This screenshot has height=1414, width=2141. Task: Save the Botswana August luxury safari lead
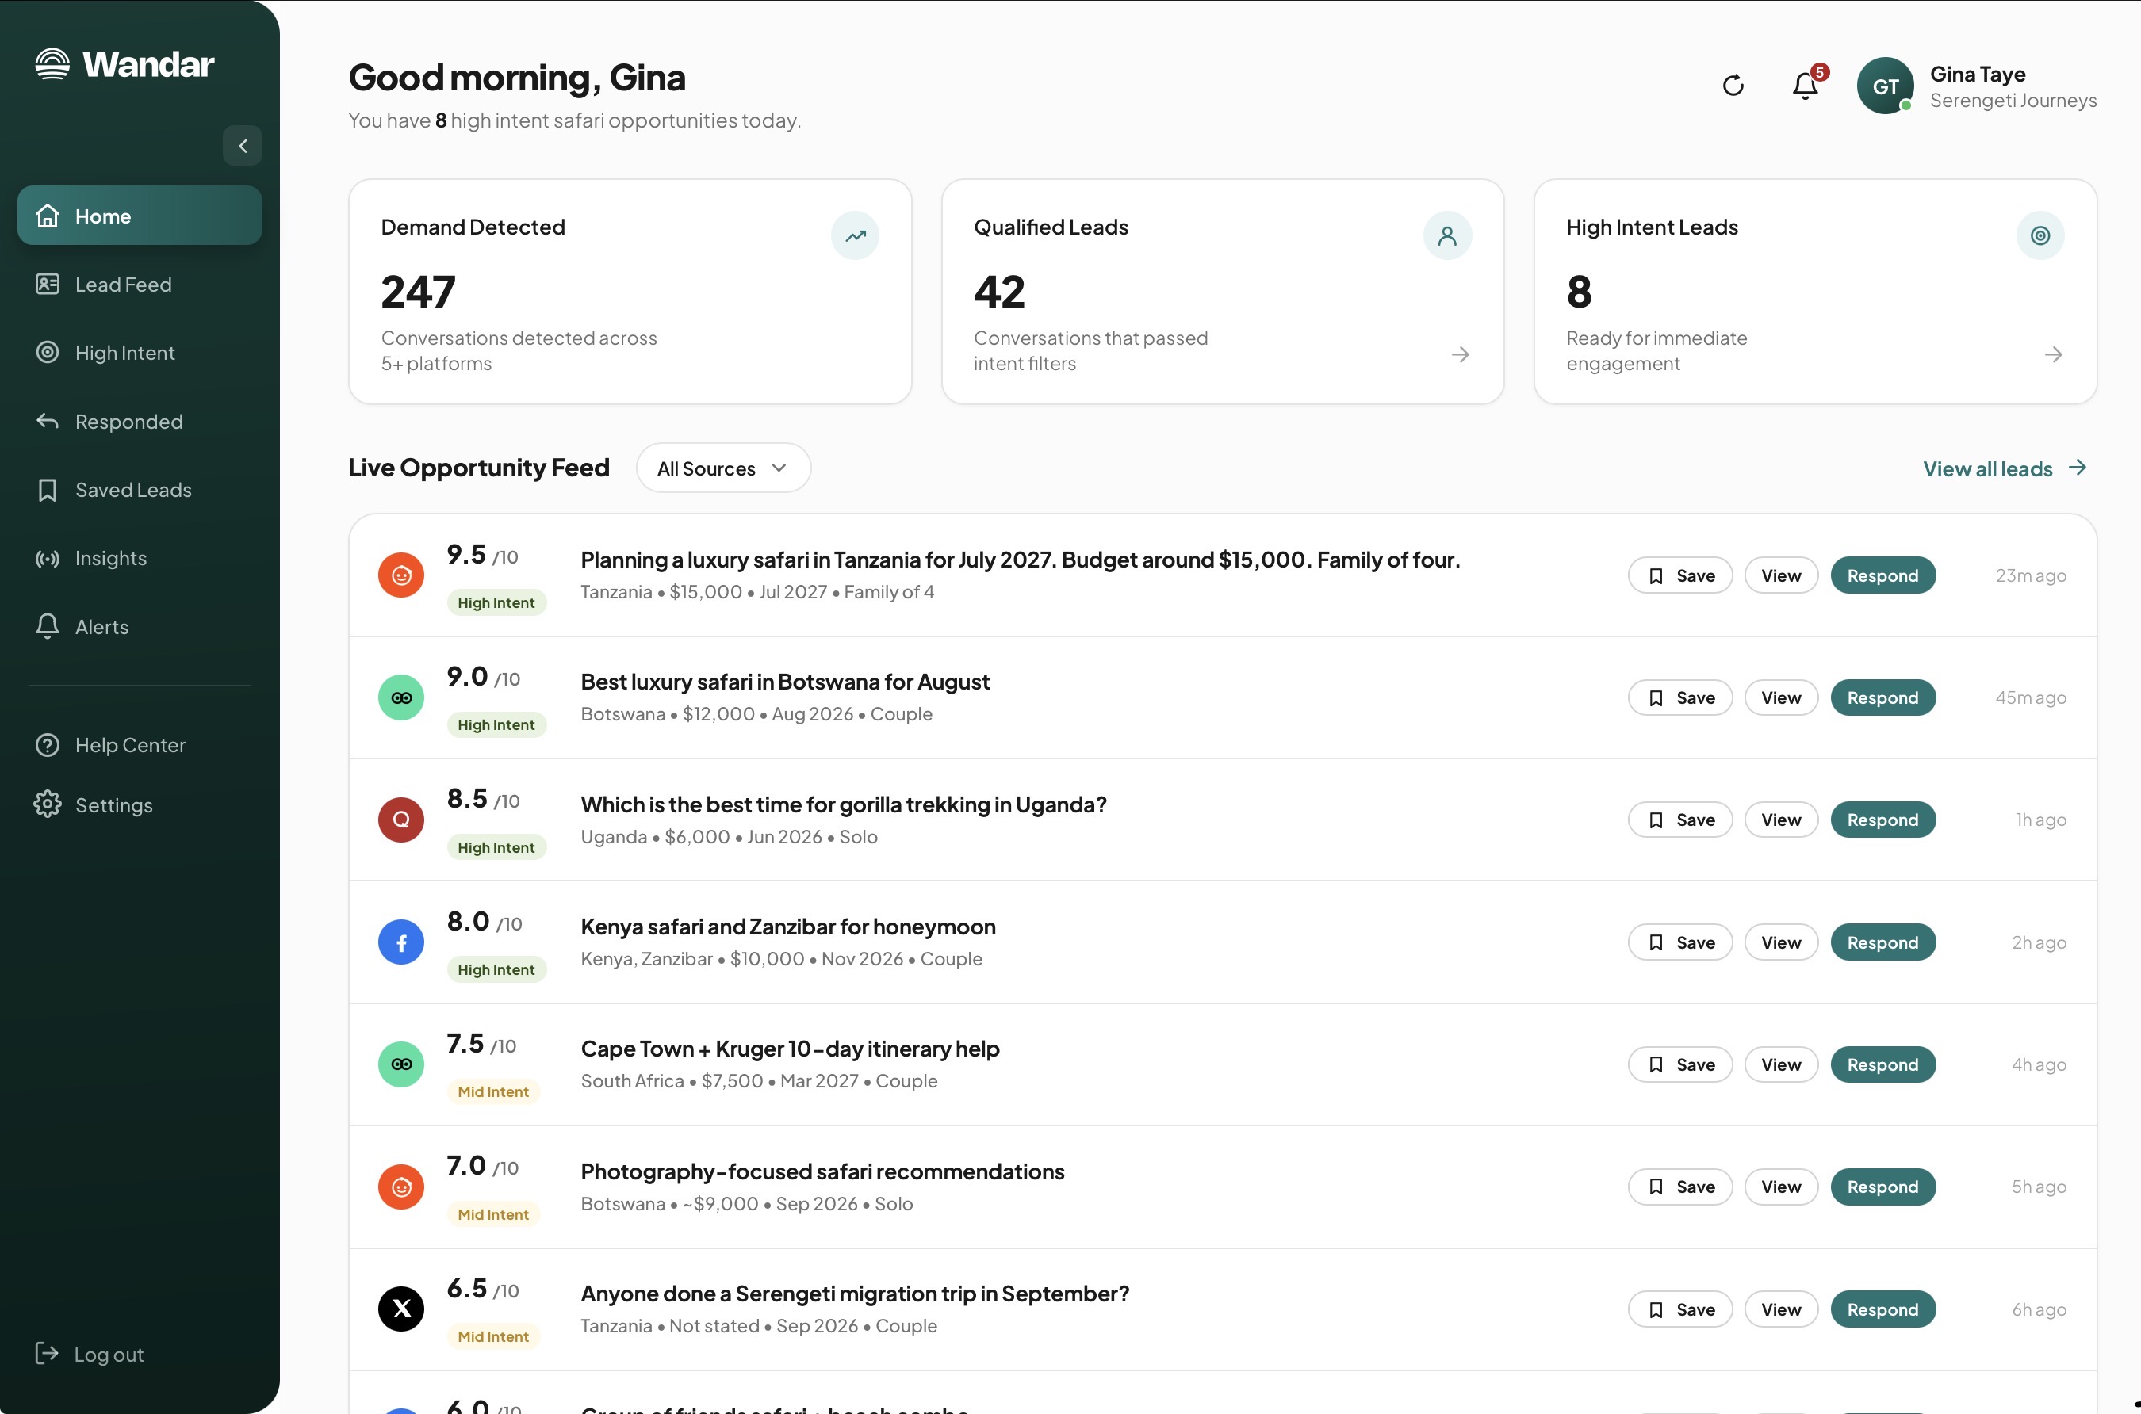[1680, 697]
